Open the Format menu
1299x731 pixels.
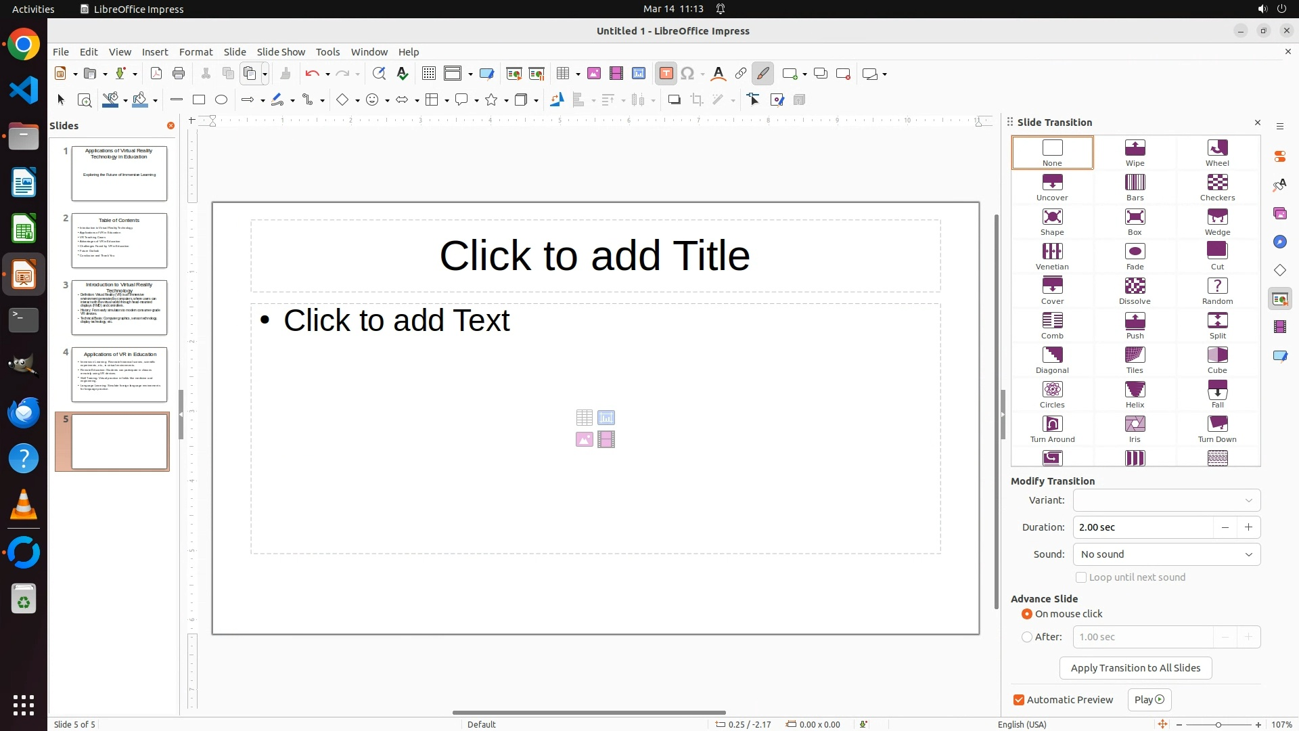pyautogui.click(x=196, y=52)
